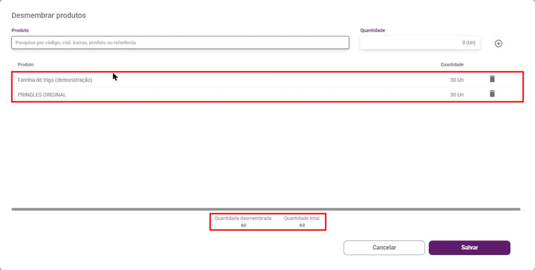
Task: Click the Produto column header
Action: coord(25,65)
